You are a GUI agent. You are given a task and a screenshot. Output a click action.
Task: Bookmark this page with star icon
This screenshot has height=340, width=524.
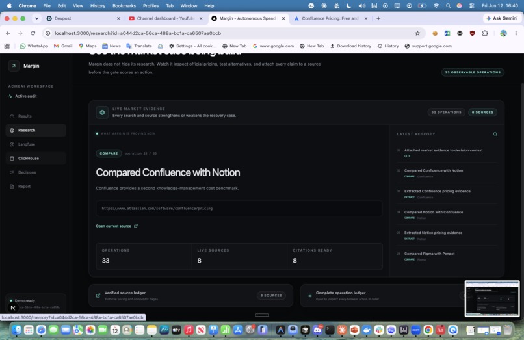(417, 33)
